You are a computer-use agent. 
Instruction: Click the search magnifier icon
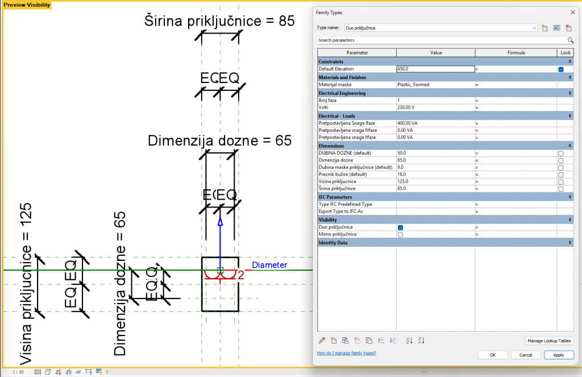click(570, 40)
